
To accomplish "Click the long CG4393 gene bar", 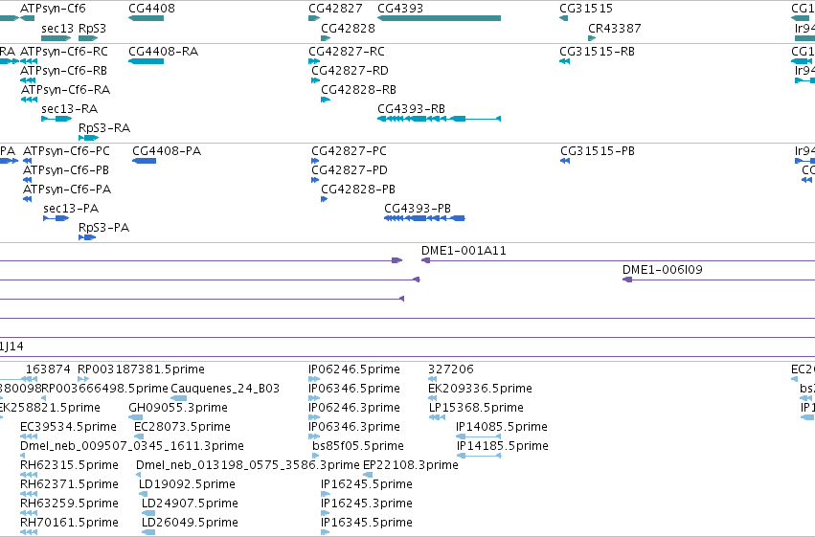I will coord(440,18).
